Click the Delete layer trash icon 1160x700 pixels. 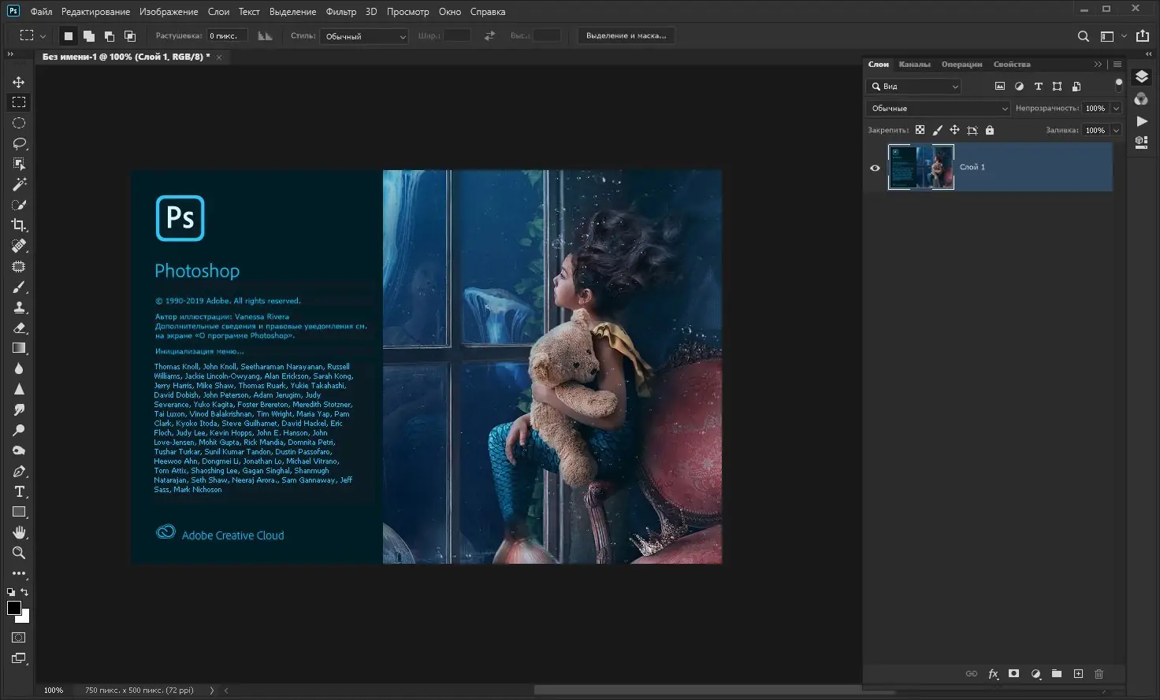point(1099,674)
